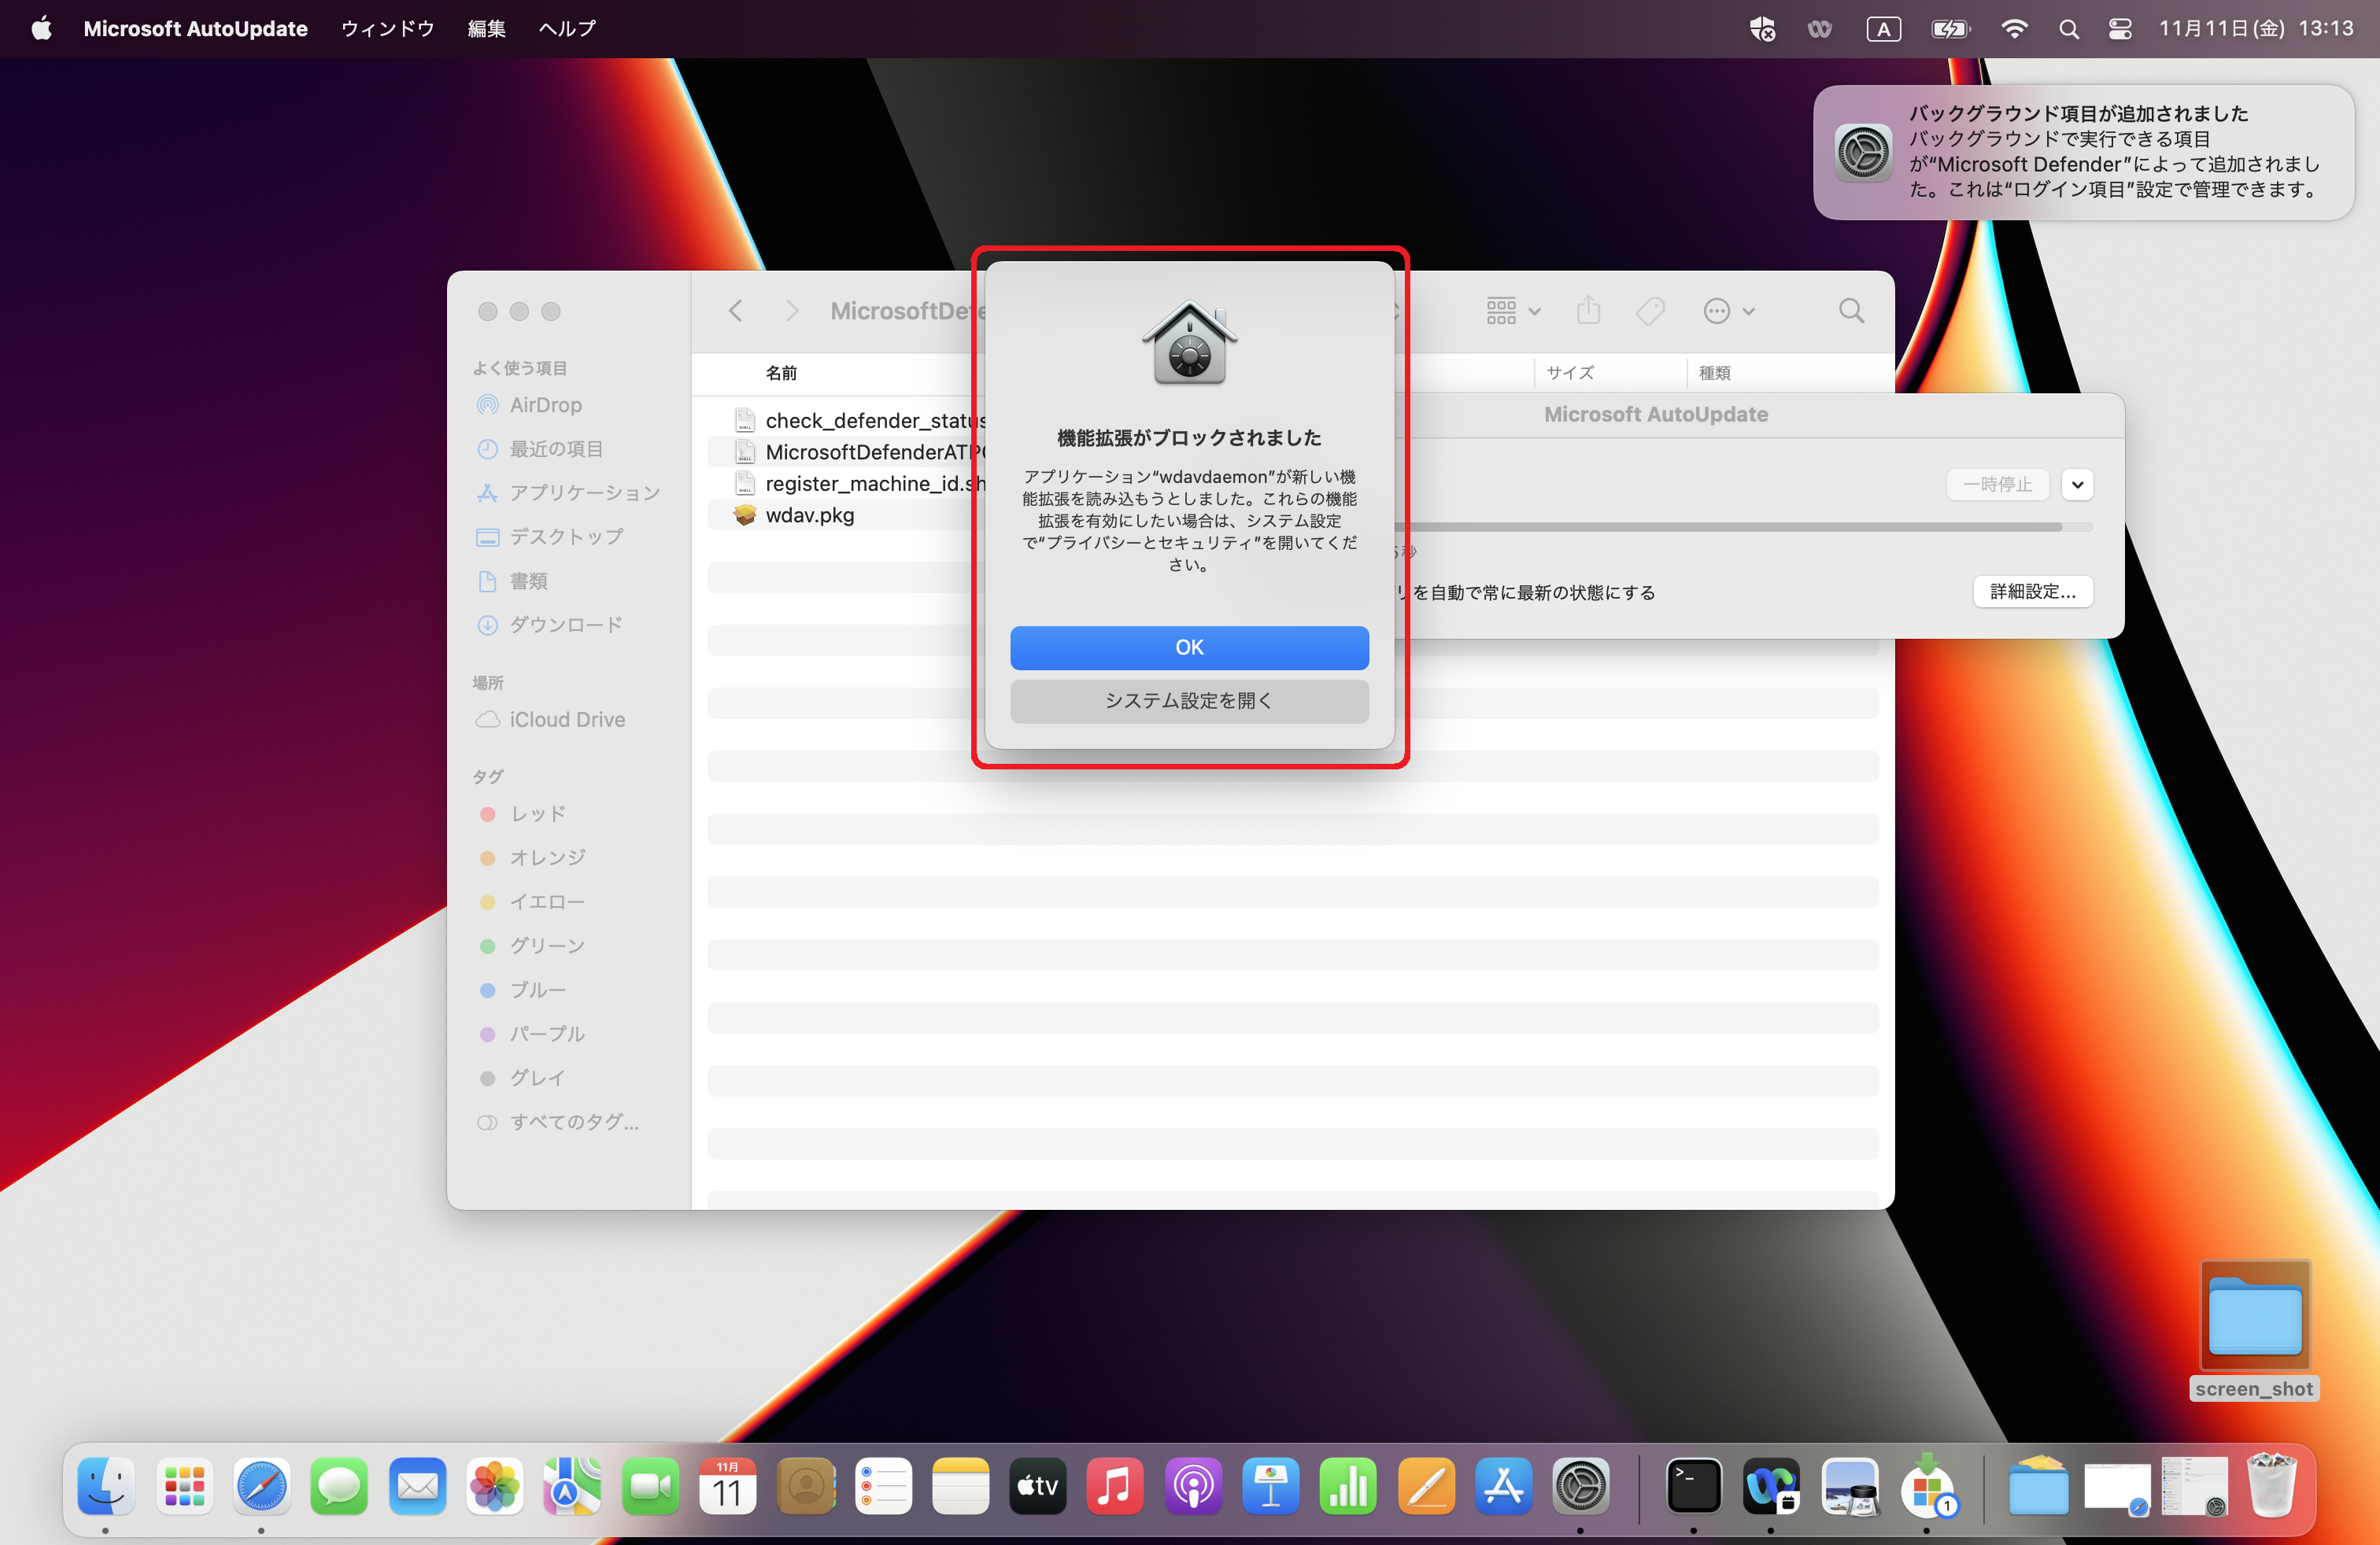Select AirDrop in the Finder sidebar
The width and height of the screenshot is (2380, 1545).
[545, 405]
